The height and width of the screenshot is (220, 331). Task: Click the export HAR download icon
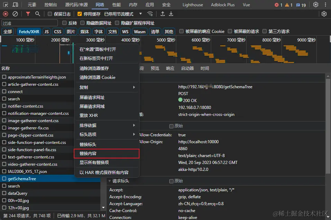[x=171, y=14]
